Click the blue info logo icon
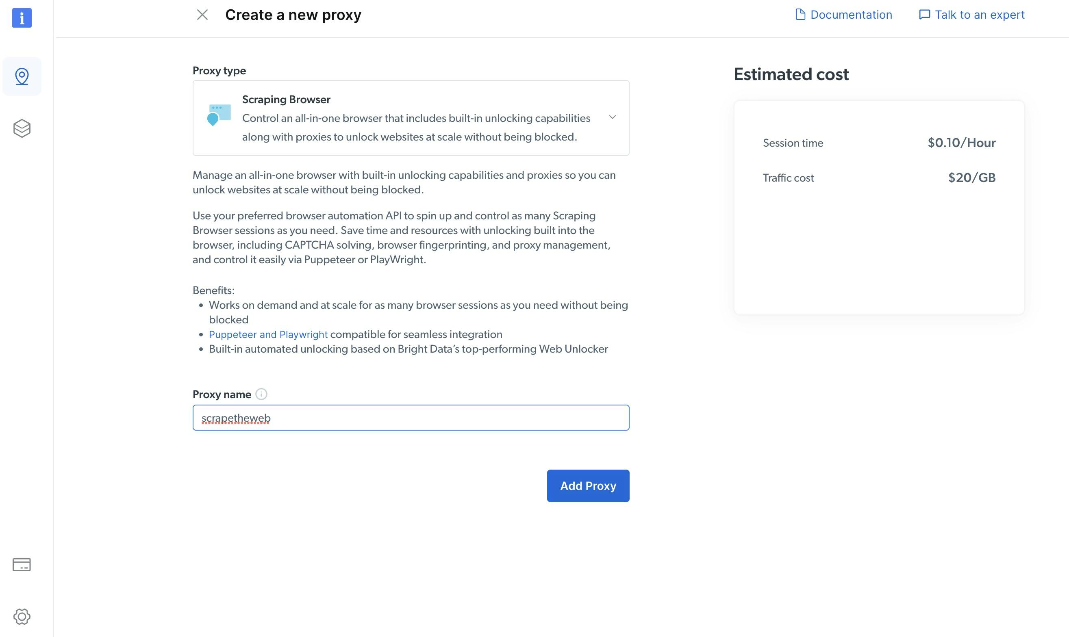This screenshot has width=1069, height=637. click(22, 18)
